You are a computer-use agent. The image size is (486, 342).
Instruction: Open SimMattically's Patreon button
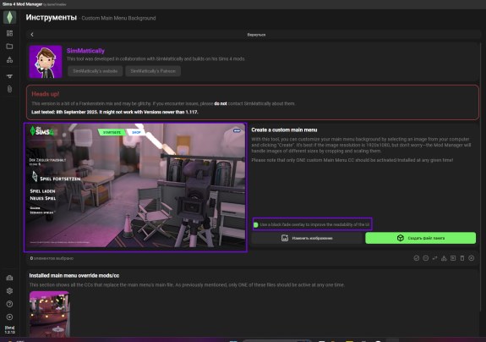tap(153, 71)
